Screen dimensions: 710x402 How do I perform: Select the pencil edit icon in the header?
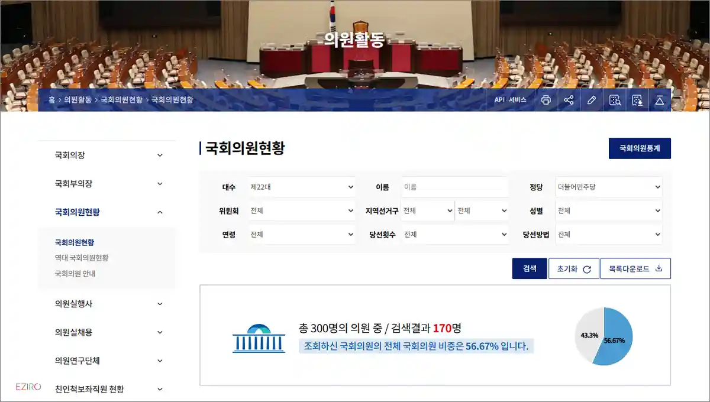click(x=592, y=100)
